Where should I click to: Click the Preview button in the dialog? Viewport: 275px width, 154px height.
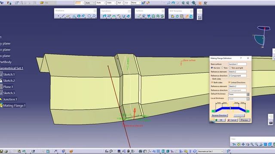pyautogui.click(x=244, y=120)
